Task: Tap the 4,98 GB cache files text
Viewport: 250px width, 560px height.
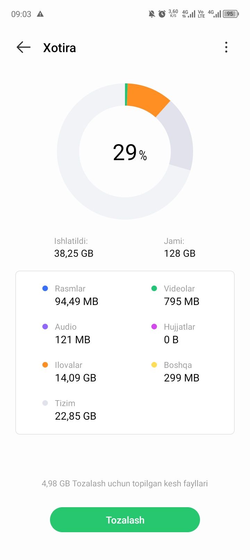Action: 125,484
